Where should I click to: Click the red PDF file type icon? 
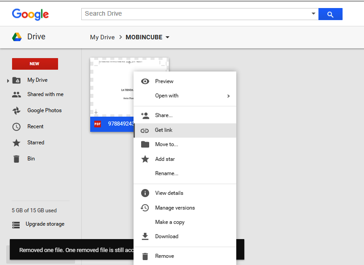tap(97, 124)
